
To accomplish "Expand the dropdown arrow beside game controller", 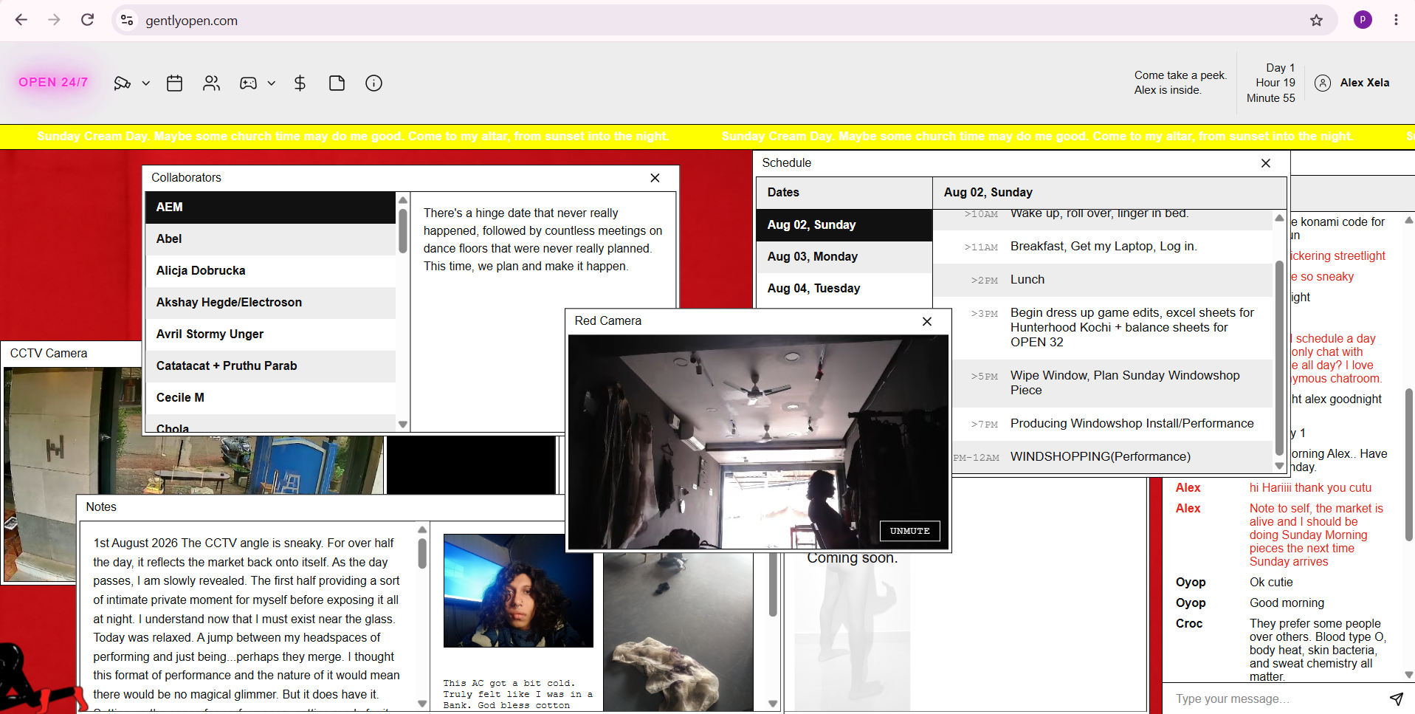I will click(x=272, y=83).
